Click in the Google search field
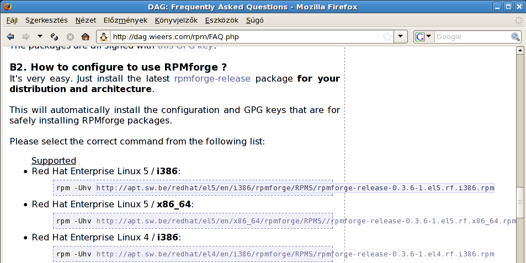Viewport: 526px width, 263px height. tap(472, 37)
